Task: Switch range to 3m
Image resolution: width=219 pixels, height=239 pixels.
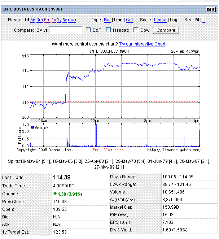Action: pyautogui.click(x=40, y=20)
